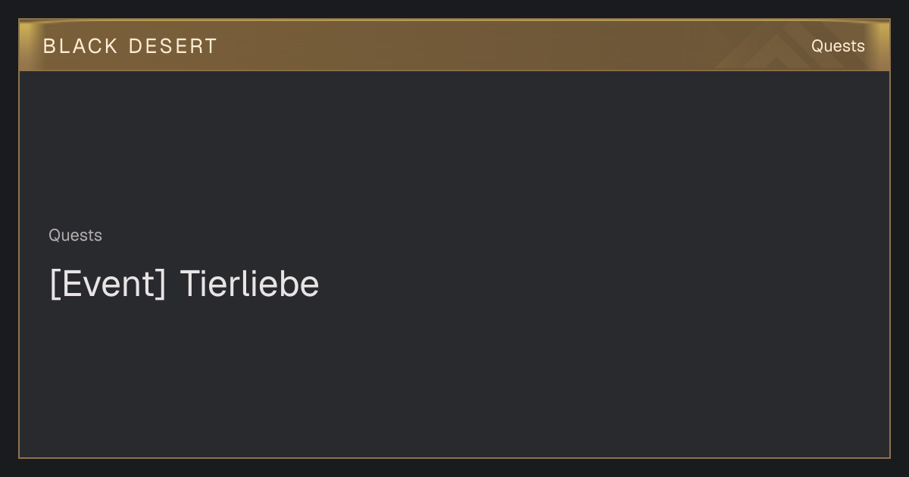
Task: Click the BLACK DESERT logo text
Action: pyautogui.click(x=130, y=46)
